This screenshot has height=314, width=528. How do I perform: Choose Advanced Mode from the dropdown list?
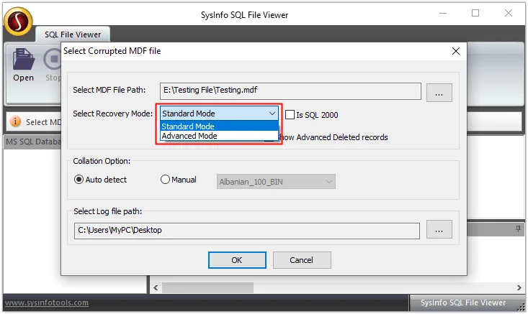tap(219, 136)
